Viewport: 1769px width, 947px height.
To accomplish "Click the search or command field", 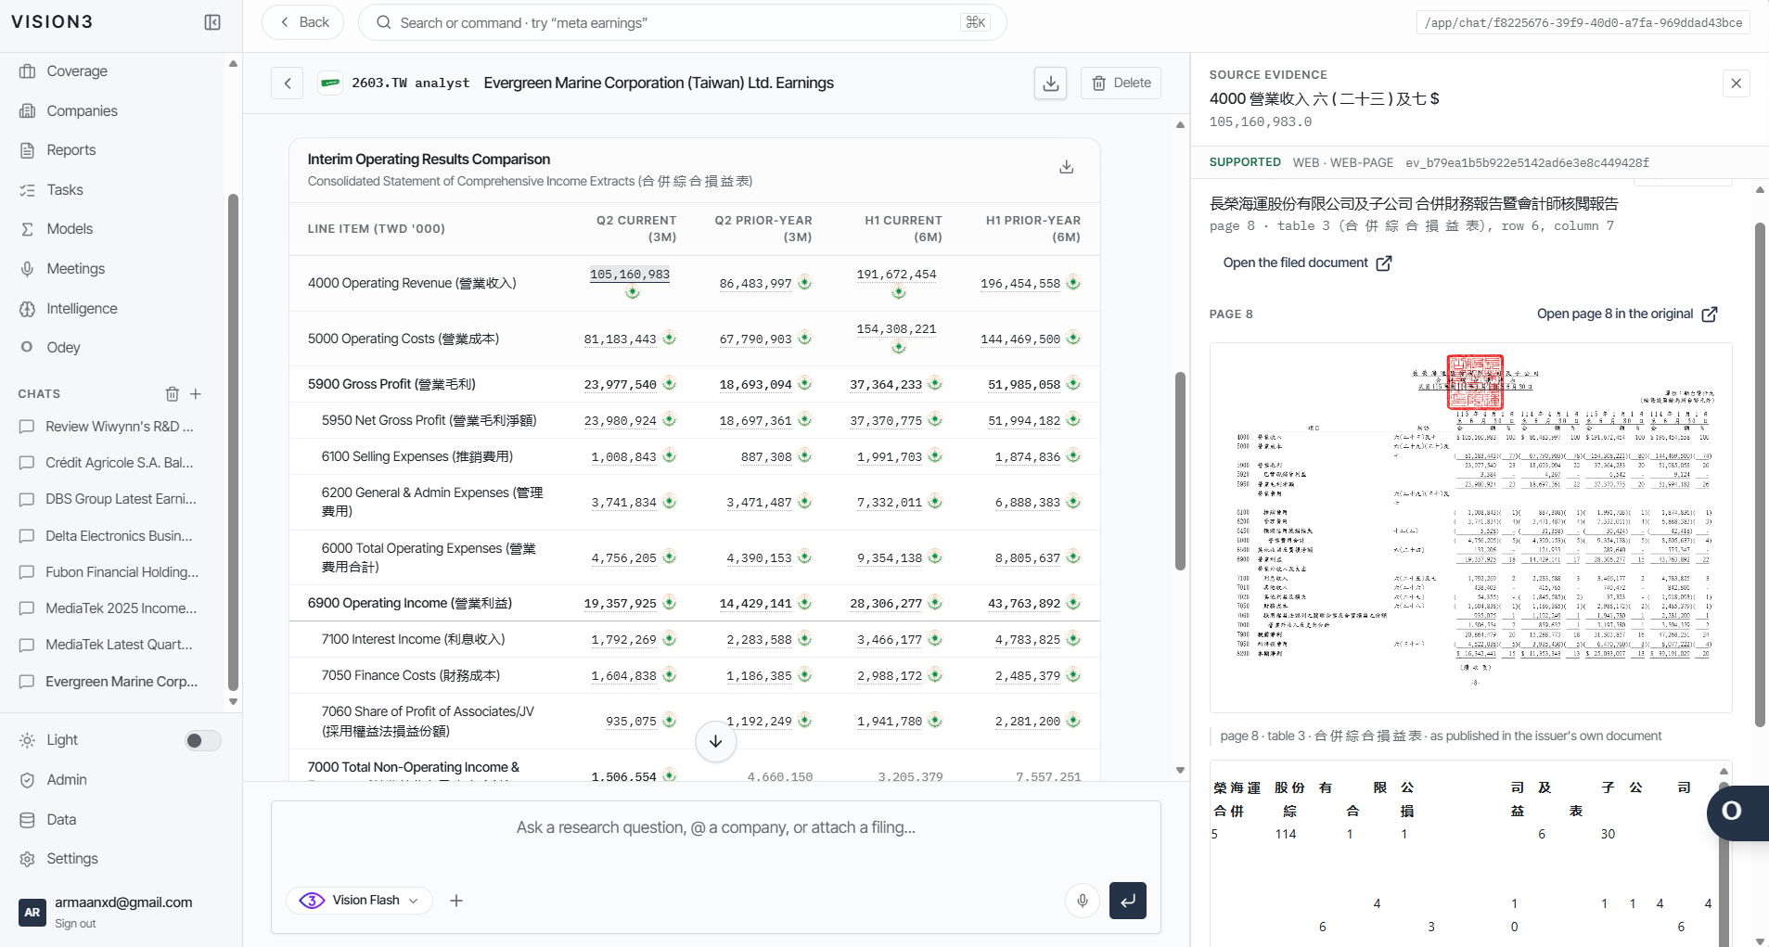I will (682, 22).
